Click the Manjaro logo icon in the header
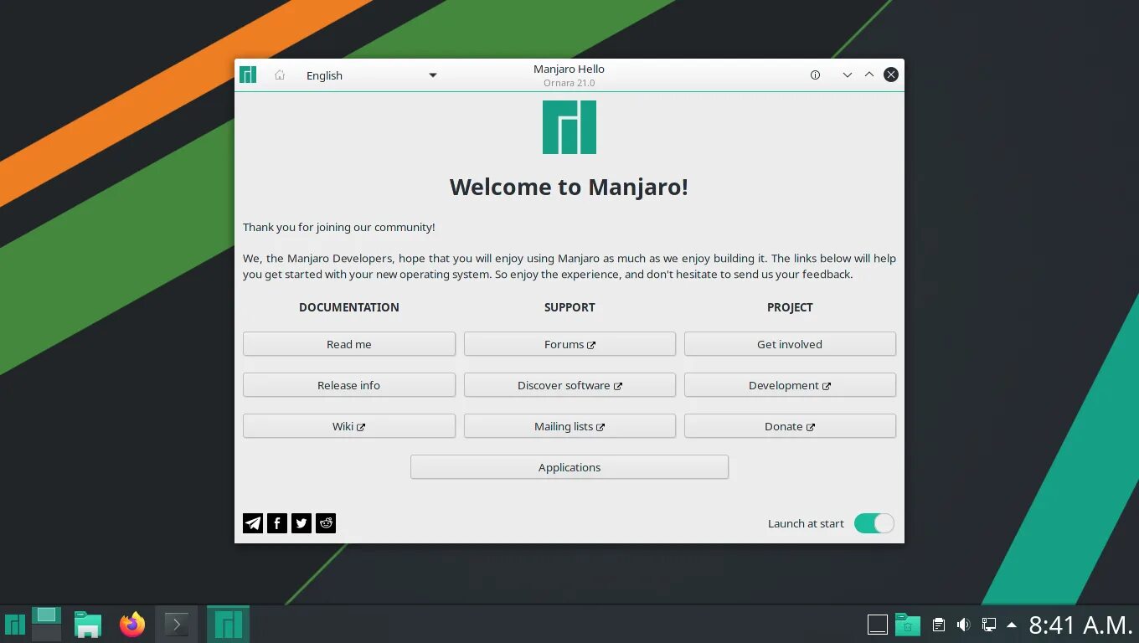 [x=248, y=75]
